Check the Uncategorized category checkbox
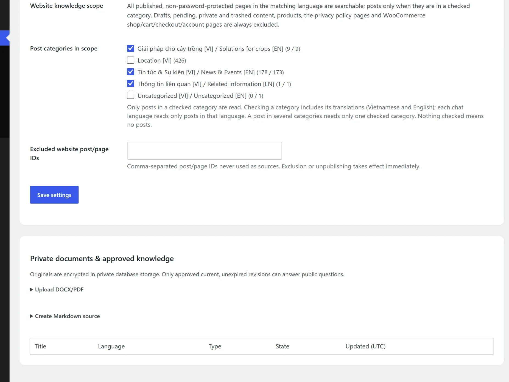509x382 pixels. [131, 95]
